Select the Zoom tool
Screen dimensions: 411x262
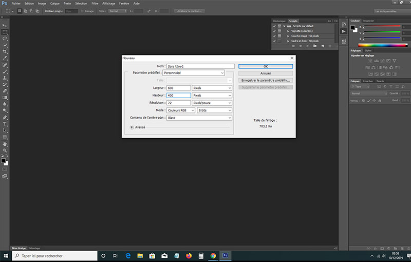click(5, 151)
